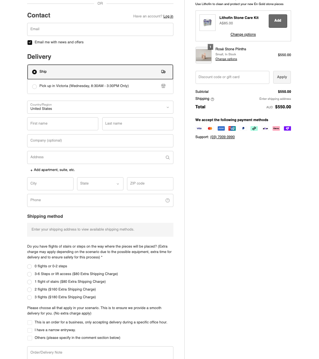Focus the Order/Delivery Note field
The height and width of the screenshot is (359, 319).
(x=100, y=353)
